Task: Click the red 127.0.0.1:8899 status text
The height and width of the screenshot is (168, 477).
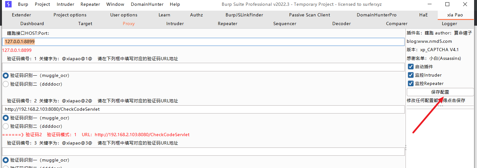Action: 17,50
